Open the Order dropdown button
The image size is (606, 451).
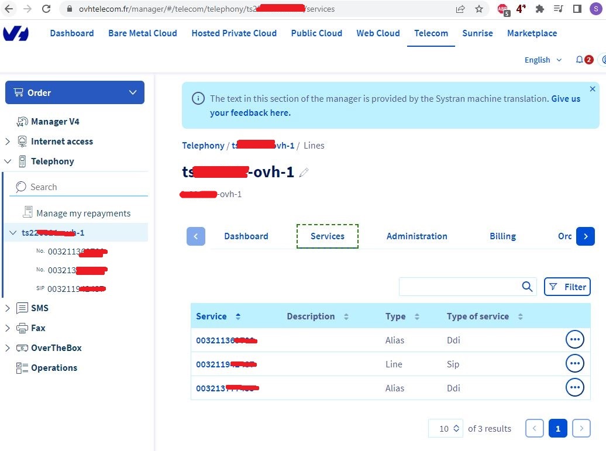[x=75, y=92]
